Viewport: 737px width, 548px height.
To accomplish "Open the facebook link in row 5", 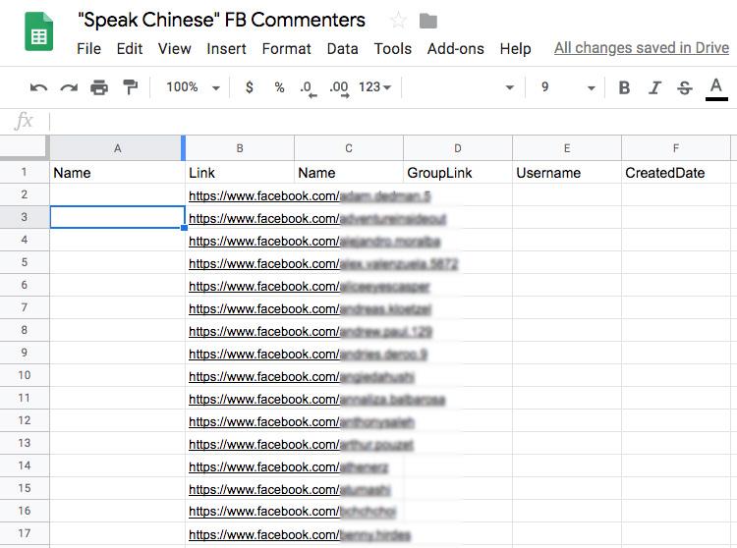I will coord(323,263).
